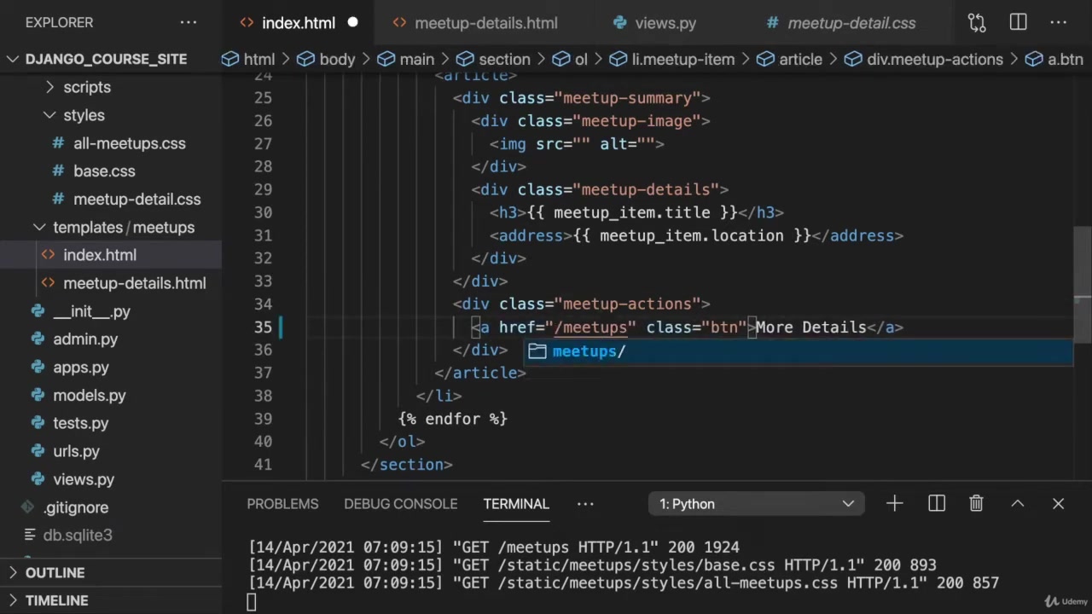Close the terminal panel
The height and width of the screenshot is (614, 1092).
point(1058,504)
